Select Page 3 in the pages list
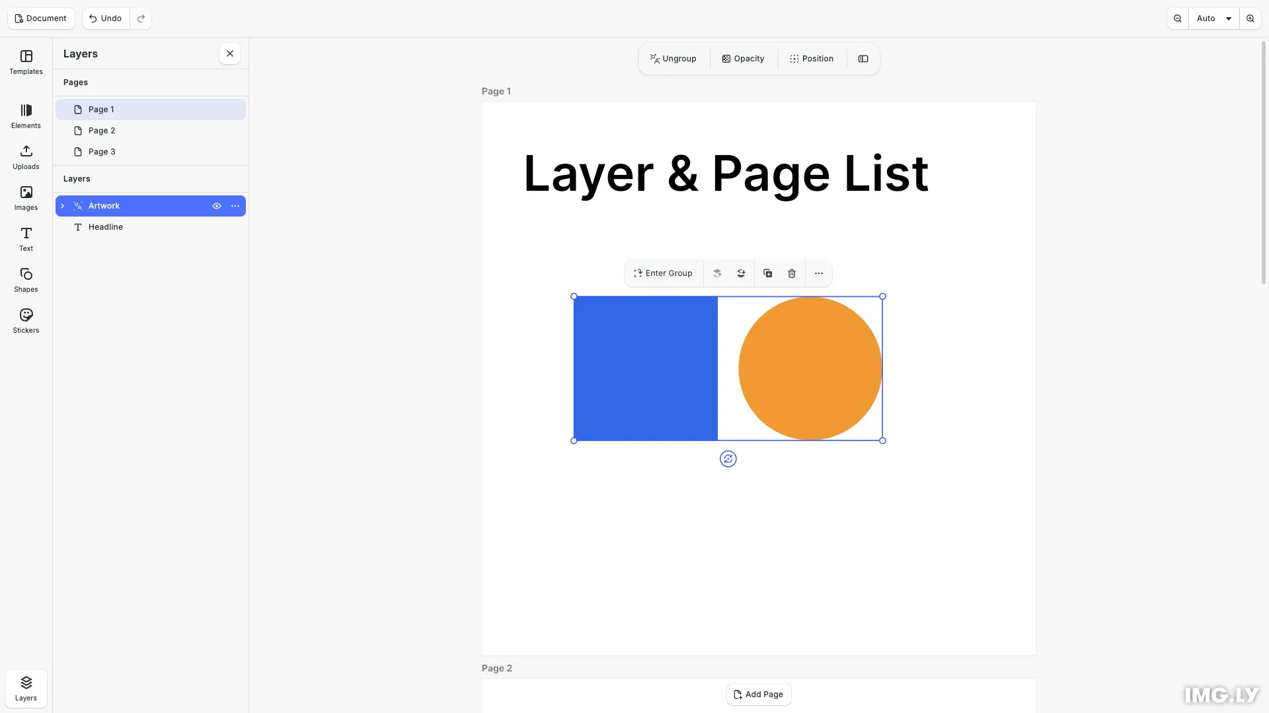 [151, 152]
